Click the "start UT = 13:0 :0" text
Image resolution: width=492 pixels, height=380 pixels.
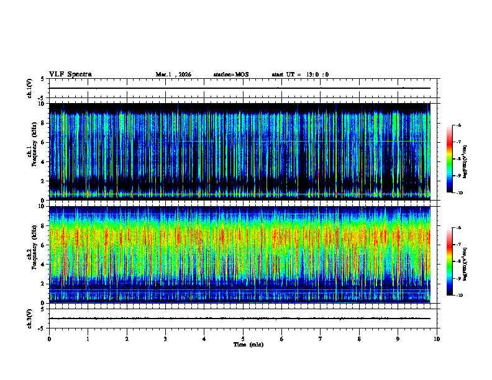tap(300, 75)
